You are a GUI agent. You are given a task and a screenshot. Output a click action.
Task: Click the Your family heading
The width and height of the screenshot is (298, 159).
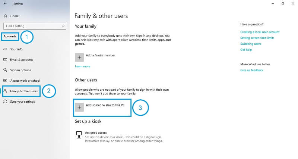(86, 26)
